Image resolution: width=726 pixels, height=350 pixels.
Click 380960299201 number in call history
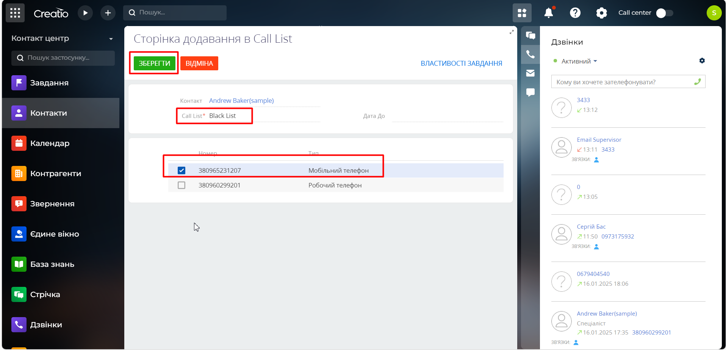pos(651,333)
